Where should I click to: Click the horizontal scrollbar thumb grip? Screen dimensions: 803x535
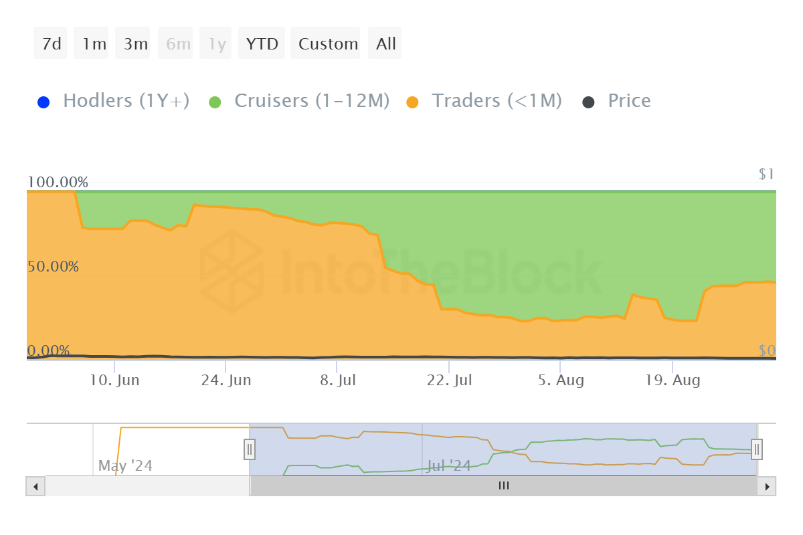pos(504,486)
